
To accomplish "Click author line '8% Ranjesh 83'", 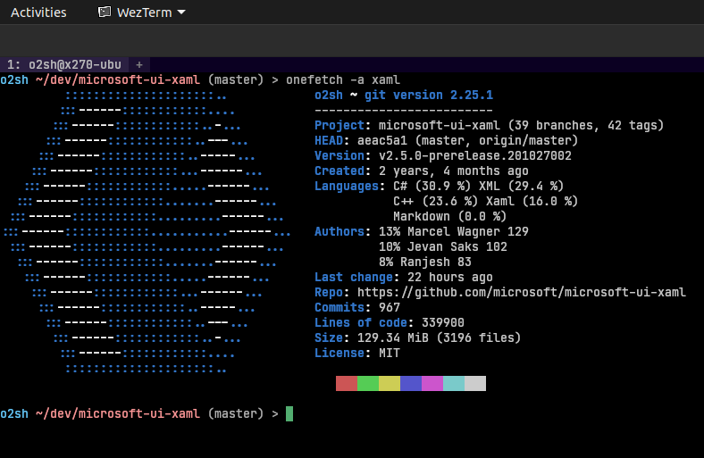I will tap(424, 262).
